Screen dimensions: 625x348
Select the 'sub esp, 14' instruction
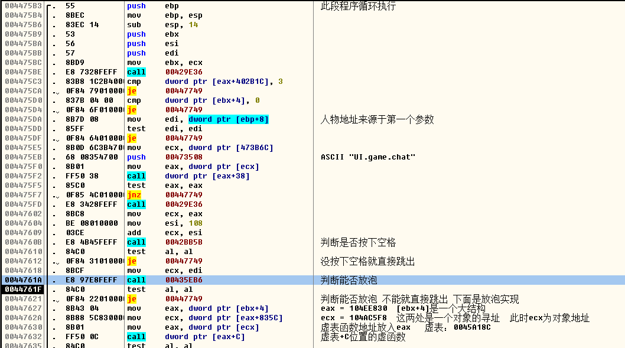click(x=162, y=25)
